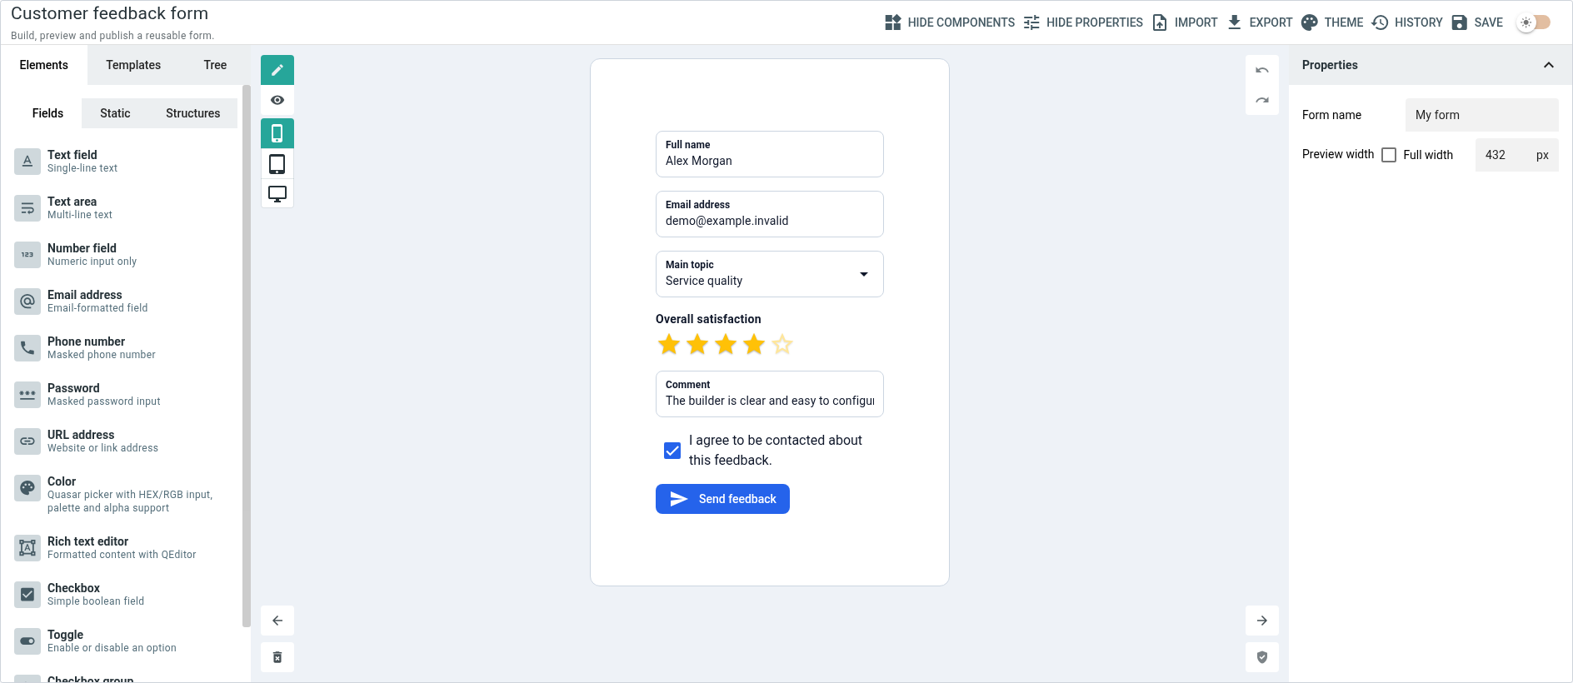Open the Import option

click(x=1184, y=22)
